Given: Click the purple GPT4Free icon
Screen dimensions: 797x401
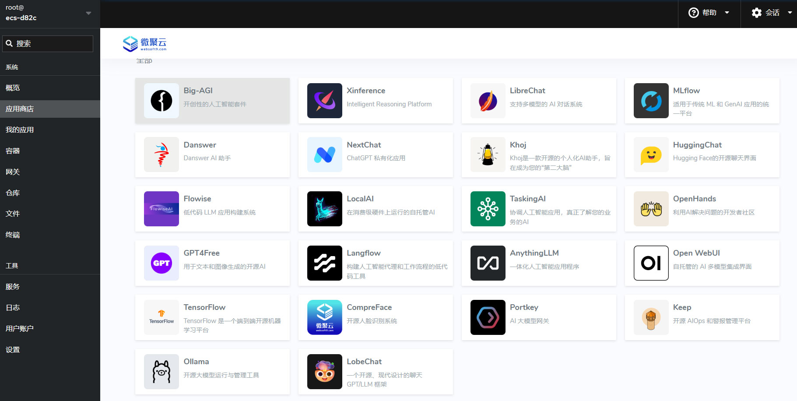Looking at the screenshot, I should pos(161,263).
